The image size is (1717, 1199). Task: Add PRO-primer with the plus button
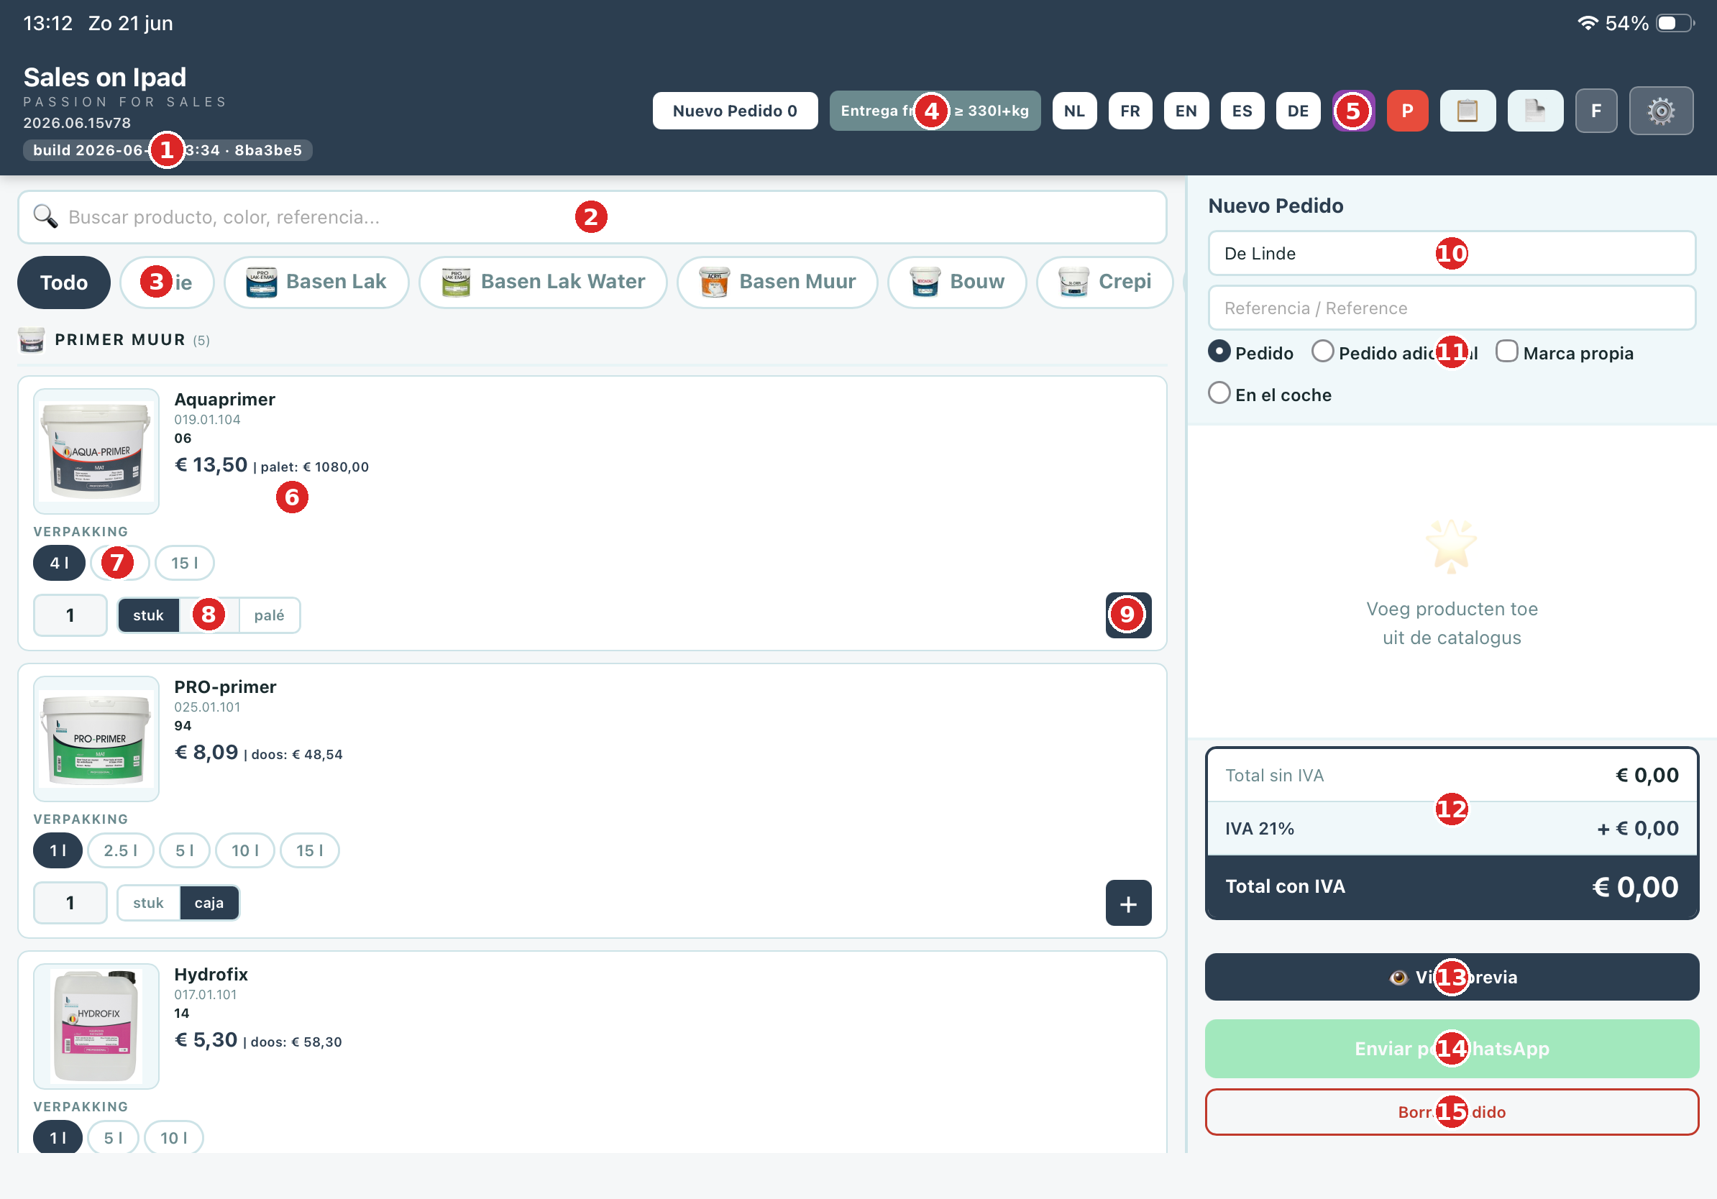tap(1127, 903)
